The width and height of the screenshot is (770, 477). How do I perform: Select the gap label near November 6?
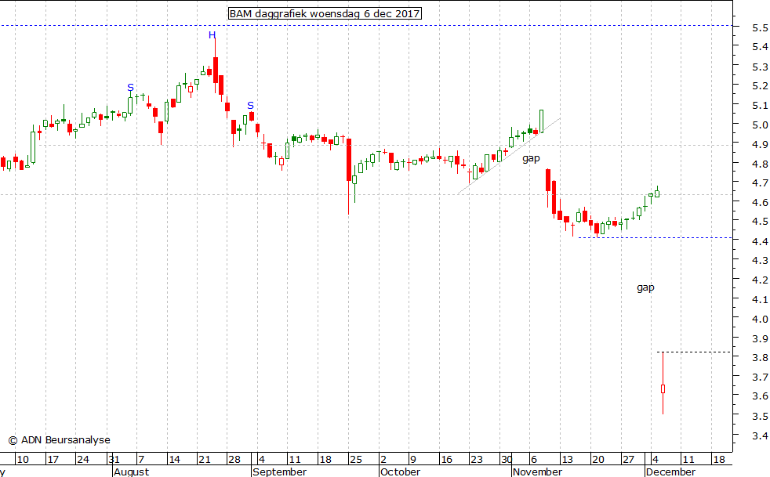pos(531,158)
